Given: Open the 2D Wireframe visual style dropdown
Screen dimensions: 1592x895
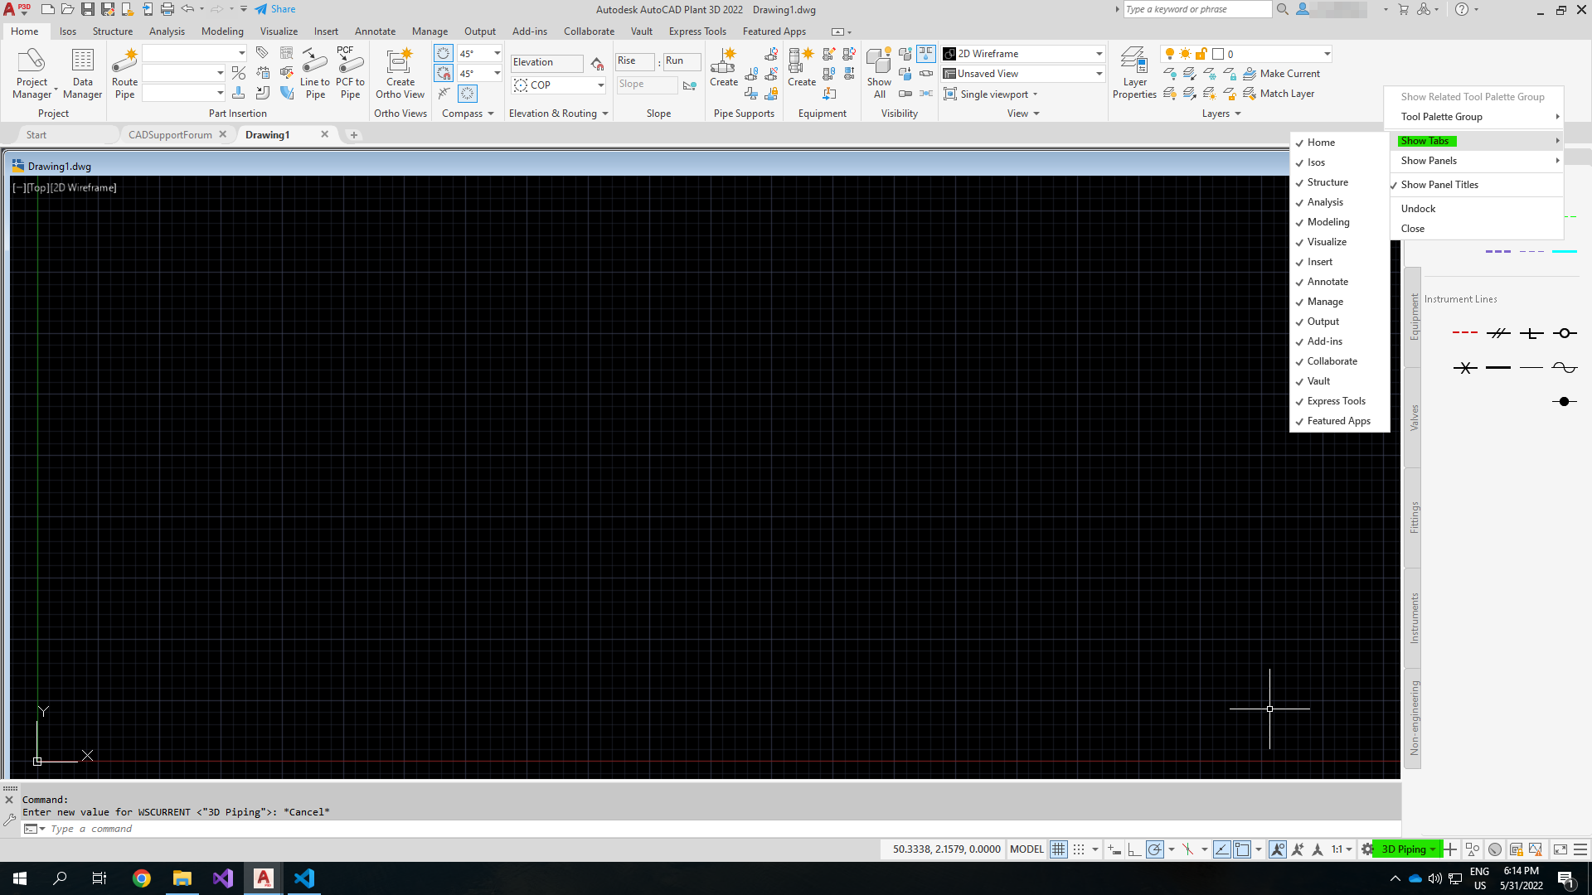Looking at the screenshot, I should pyautogui.click(x=1099, y=53).
